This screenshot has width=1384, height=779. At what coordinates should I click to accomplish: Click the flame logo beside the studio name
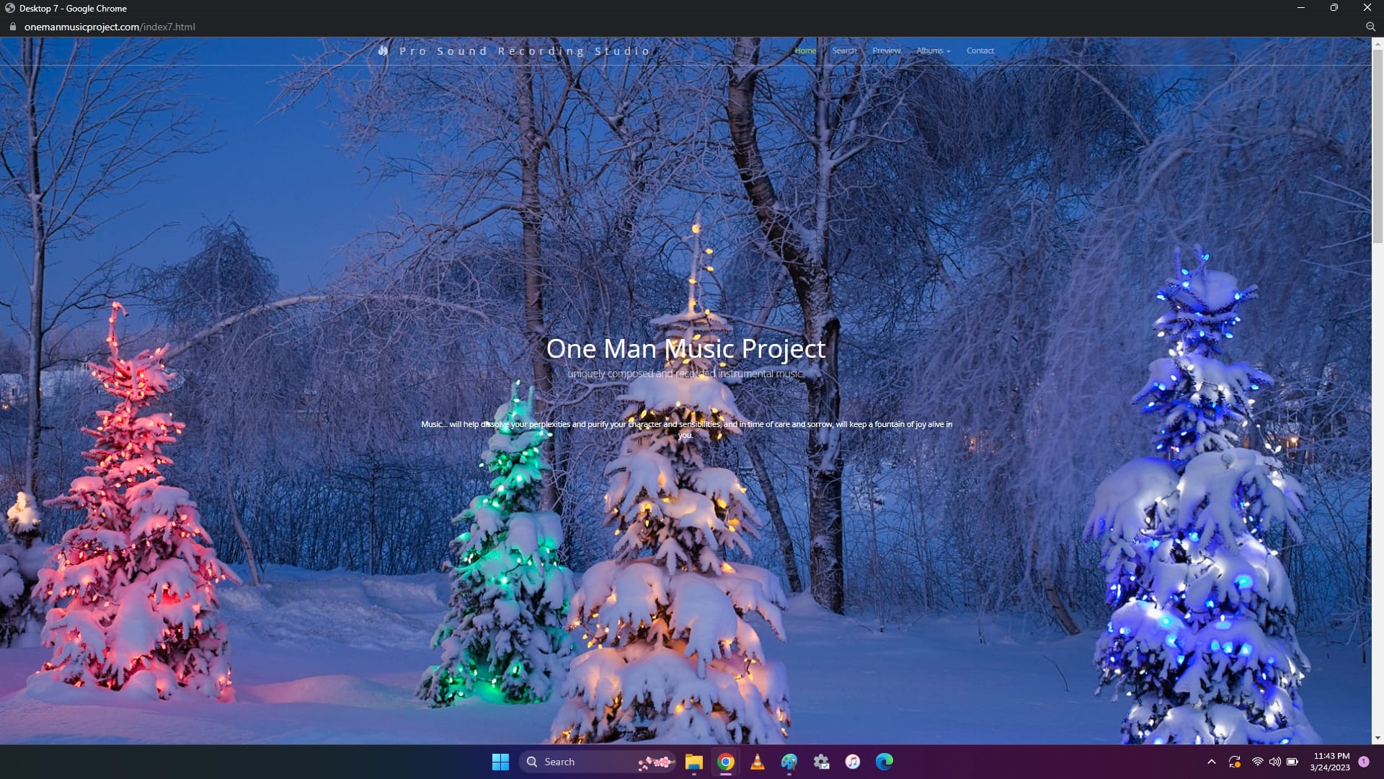pyautogui.click(x=383, y=50)
